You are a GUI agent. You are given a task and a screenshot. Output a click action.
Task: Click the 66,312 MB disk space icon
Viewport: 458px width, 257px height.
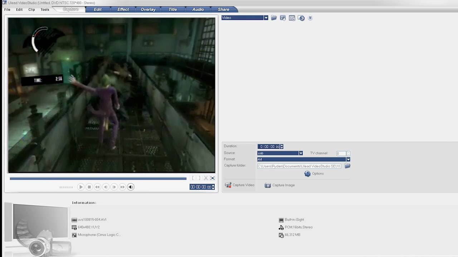281,235
